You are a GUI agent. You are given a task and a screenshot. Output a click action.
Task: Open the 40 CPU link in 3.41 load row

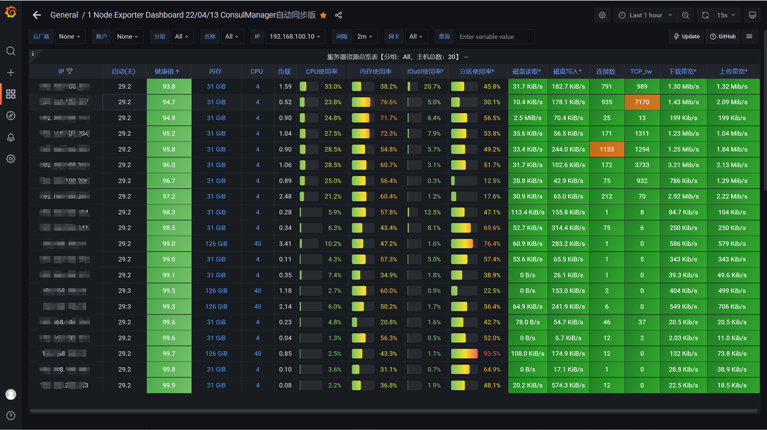257,244
